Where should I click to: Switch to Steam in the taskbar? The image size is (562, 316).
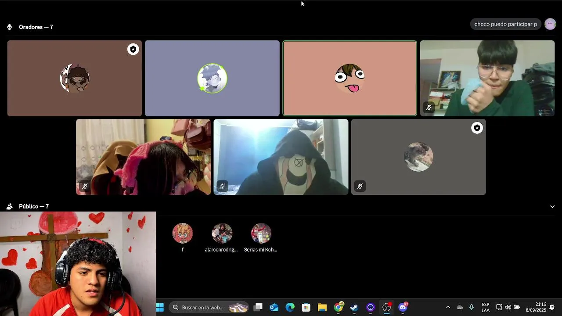tap(354, 308)
